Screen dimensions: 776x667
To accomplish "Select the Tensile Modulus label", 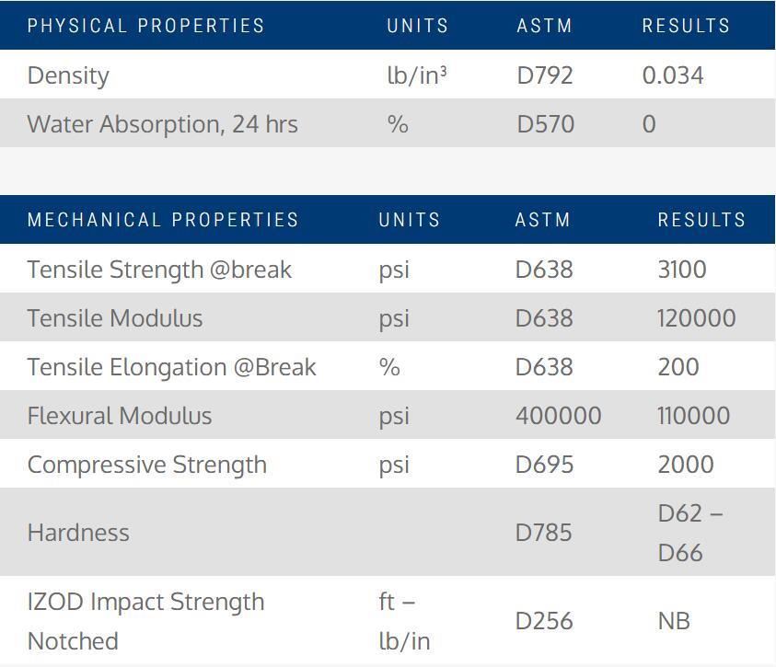I will pos(115,318).
